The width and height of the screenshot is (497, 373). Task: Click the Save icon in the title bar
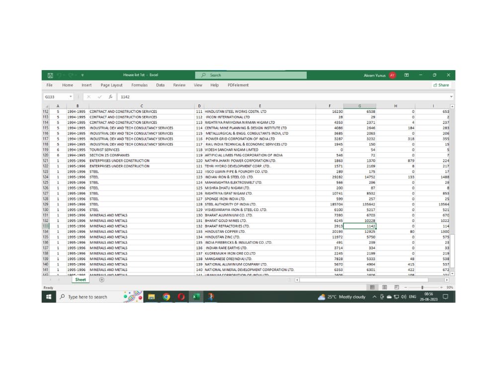(x=50, y=75)
